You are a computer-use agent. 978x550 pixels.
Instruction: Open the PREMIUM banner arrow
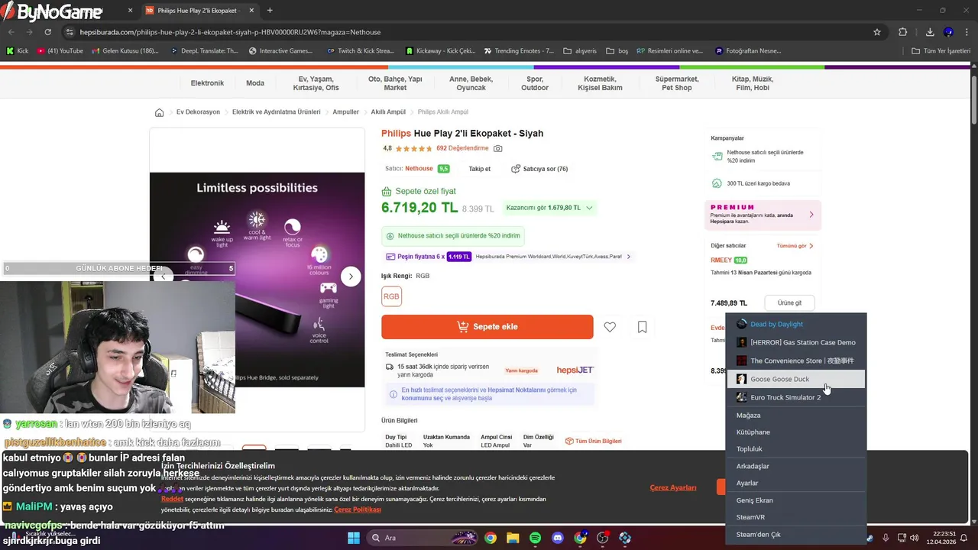click(x=811, y=215)
